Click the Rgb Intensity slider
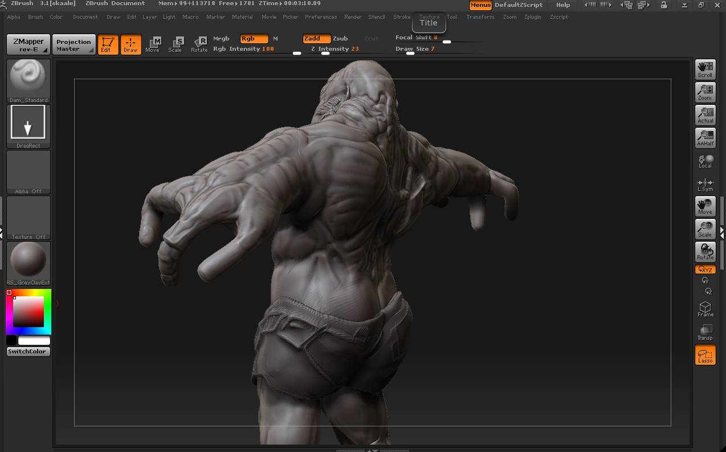Screen dimensions: 726x452 point(257,50)
